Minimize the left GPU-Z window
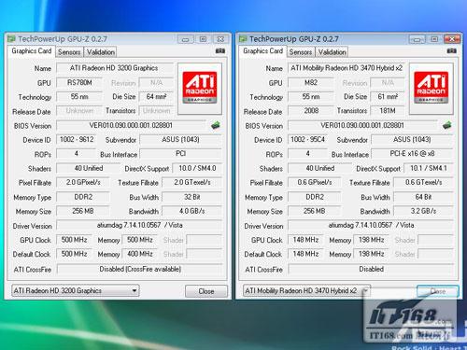Image resolution: width=467 pixels, height=350 pixels. click(186, 39)
